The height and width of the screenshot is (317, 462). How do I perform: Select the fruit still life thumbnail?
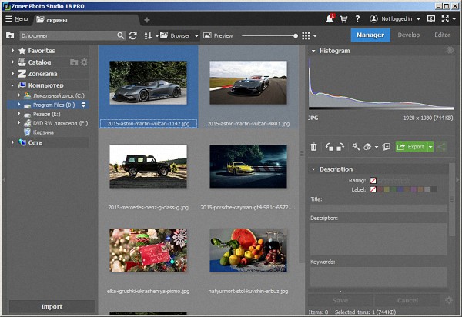248,250
